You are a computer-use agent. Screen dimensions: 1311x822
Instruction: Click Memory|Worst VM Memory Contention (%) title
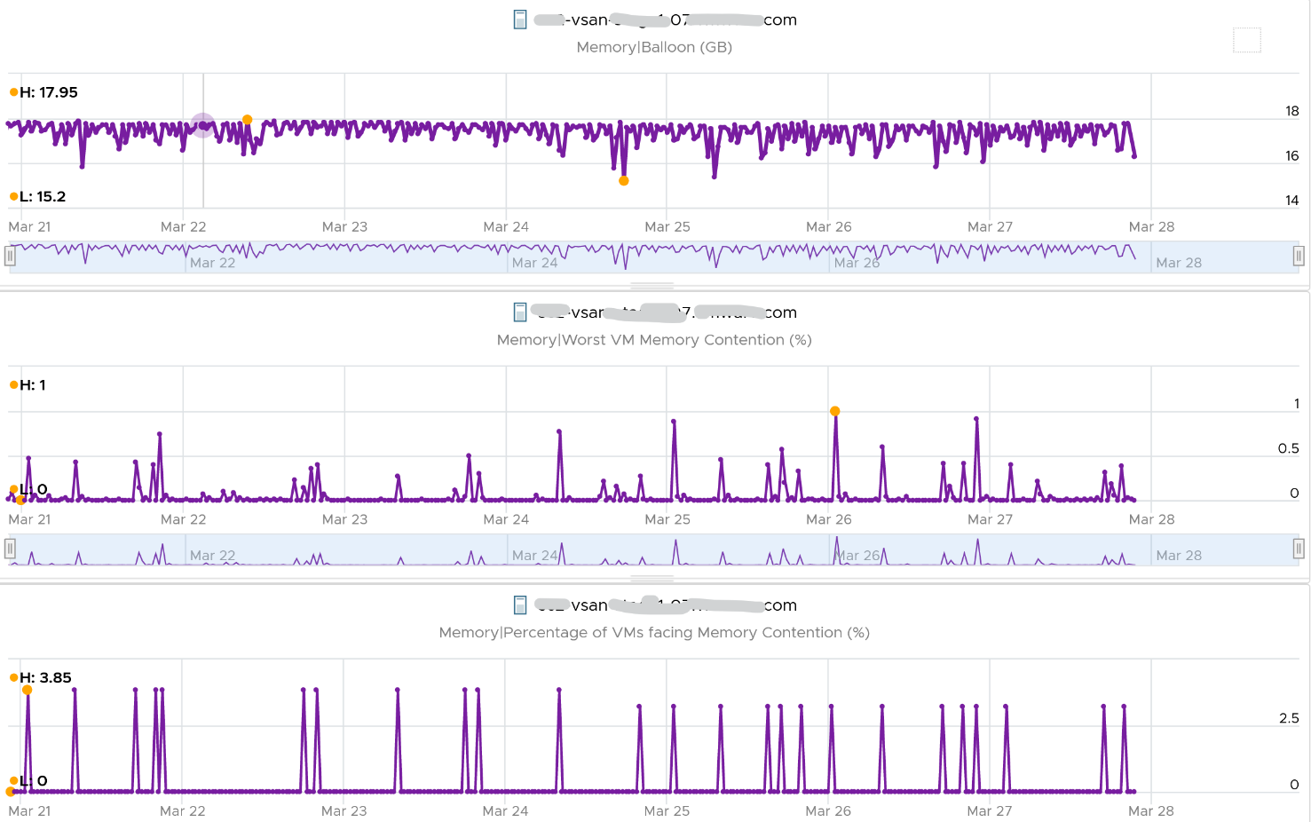(654, 340)
